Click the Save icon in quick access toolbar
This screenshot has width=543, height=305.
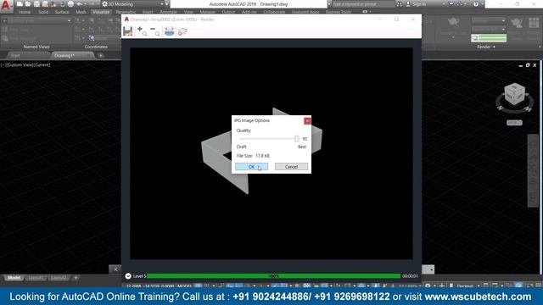[x=36, y=4]
